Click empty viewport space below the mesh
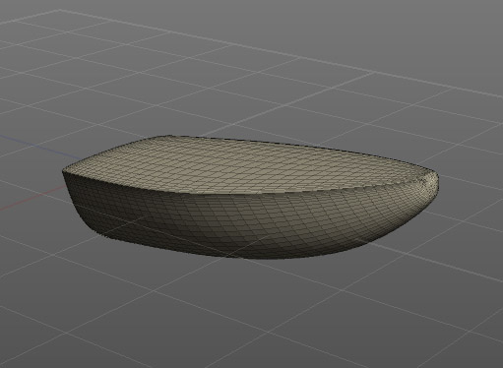The width and height of the screenshot is (503, 368). coord(249,312)
